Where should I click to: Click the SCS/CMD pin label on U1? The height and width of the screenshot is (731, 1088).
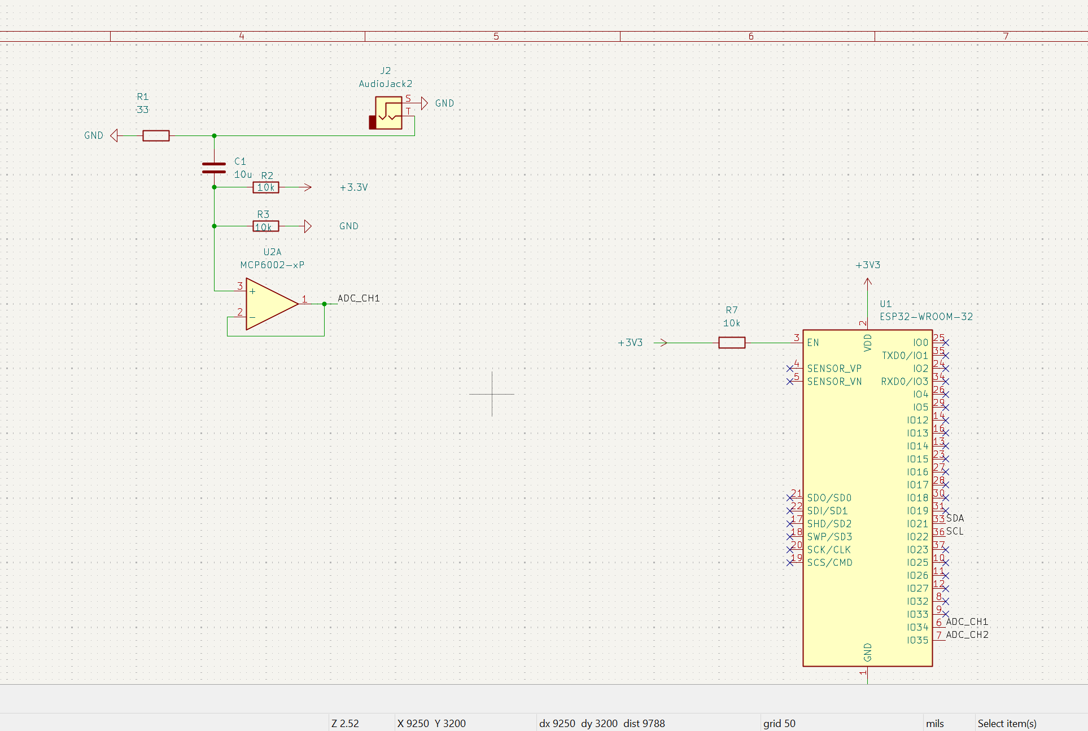(830, 562)
